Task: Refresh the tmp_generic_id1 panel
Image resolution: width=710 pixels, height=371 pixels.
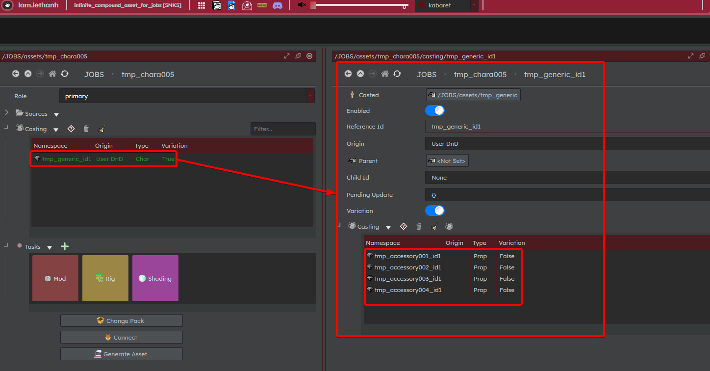Action: point(397,74)
